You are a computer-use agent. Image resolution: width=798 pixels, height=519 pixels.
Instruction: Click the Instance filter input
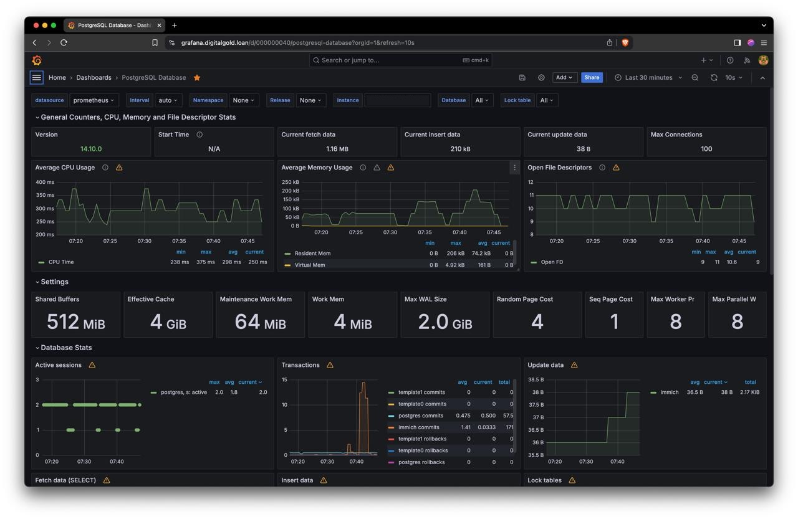pyautogui.click(x=397, y=100)
